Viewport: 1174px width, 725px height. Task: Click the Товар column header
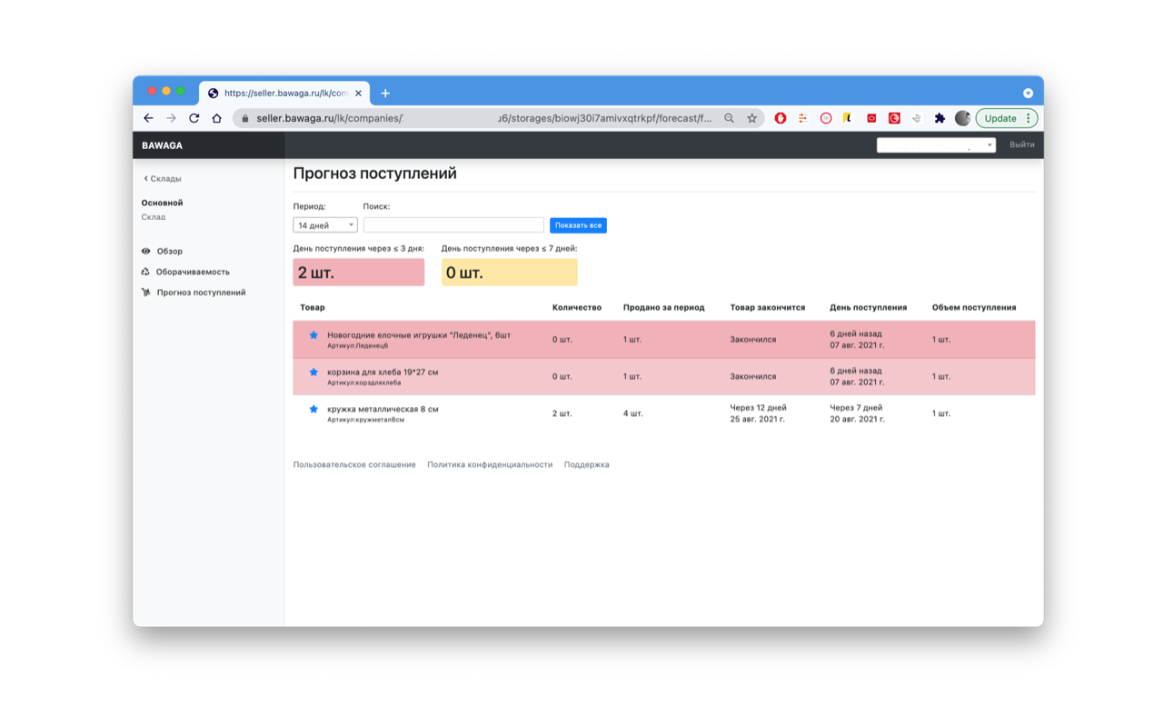coord(313,307)
